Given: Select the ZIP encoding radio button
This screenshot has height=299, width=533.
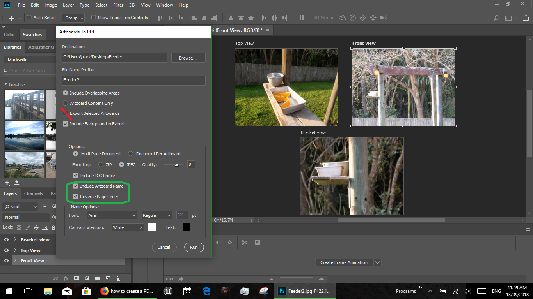Looking at the screenshot, I should click(101, 165).
